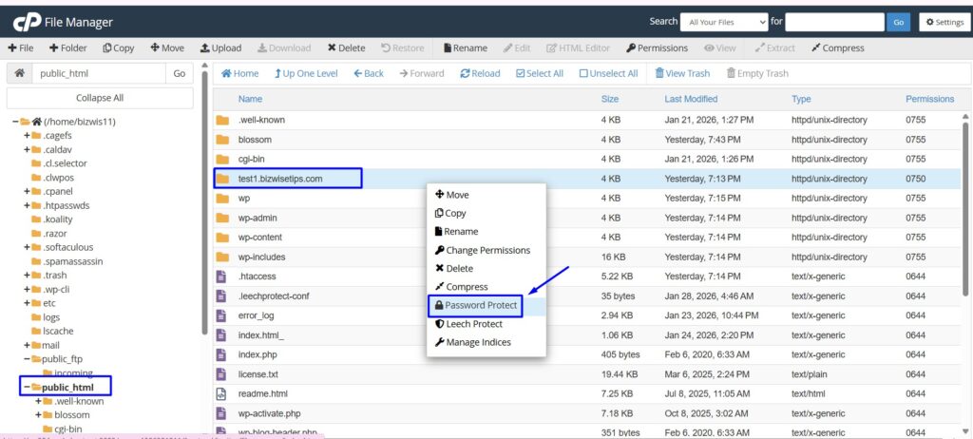Viewport: 973px width, 439px height.
Task: Open the All Your Files search dropdown
Action: pyautogui.click(x=724, y=23)
